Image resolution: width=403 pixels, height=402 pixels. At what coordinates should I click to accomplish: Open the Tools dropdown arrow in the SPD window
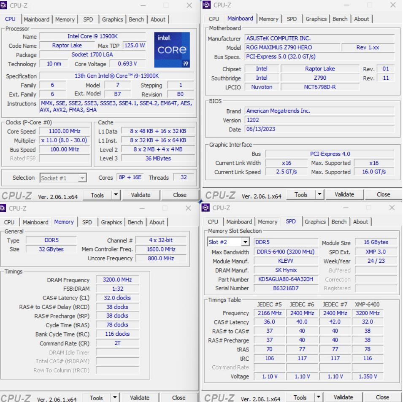pos(319,397)
